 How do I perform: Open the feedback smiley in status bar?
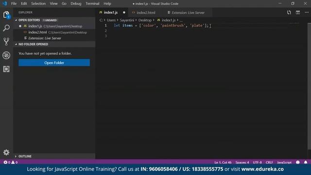click(298, 162)
